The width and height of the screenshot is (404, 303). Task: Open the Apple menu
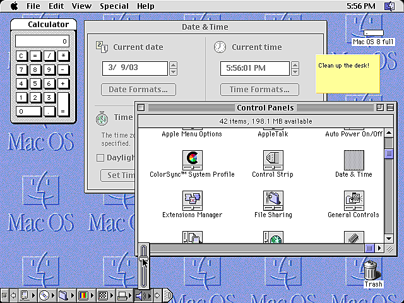pos(15,6)
